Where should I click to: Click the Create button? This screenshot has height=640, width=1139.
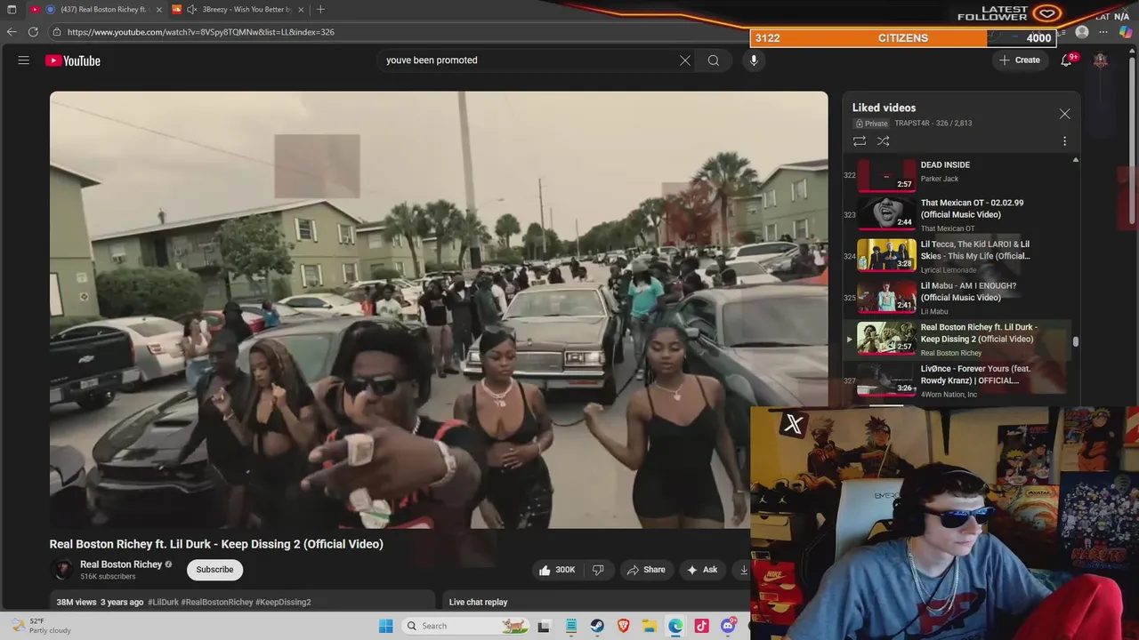click(1020, 60)
